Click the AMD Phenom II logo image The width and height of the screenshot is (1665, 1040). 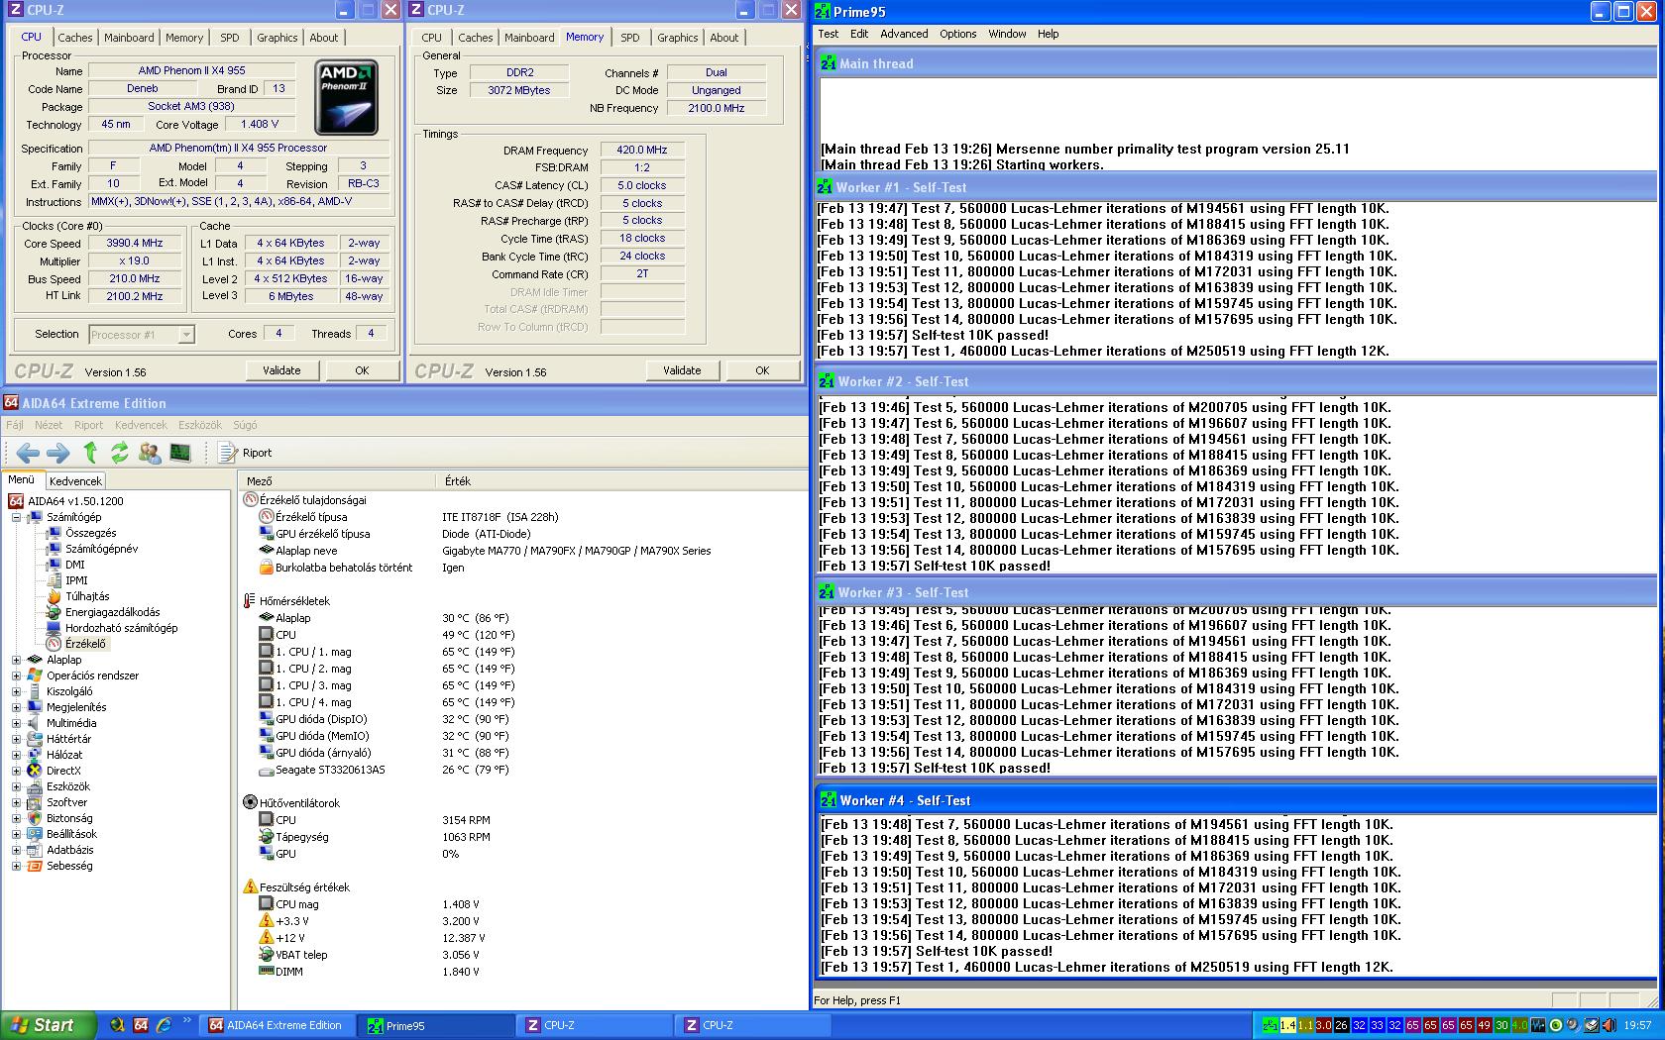pos(346,98)
